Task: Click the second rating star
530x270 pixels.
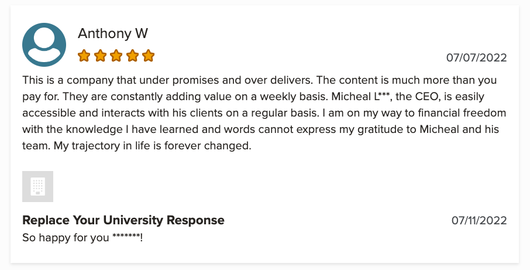Action: click(100, 56)
